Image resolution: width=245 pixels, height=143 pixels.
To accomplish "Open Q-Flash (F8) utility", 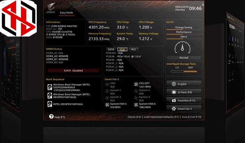I will pos(184,92).
